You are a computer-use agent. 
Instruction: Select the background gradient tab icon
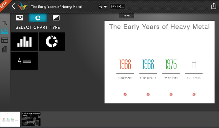(56, 18)
